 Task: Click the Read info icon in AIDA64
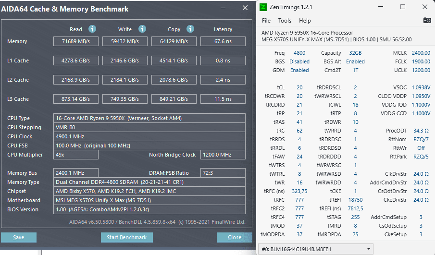(x=92, y=29)
